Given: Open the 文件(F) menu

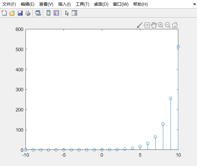Looking at the screenshot, I should pyautogui.click(x=9, y=4).
